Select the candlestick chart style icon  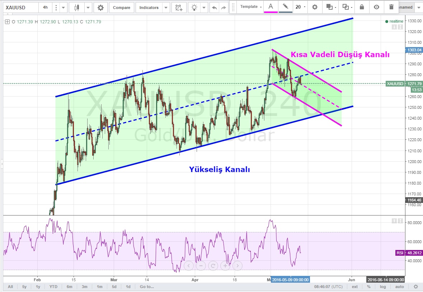pos(76,8)
